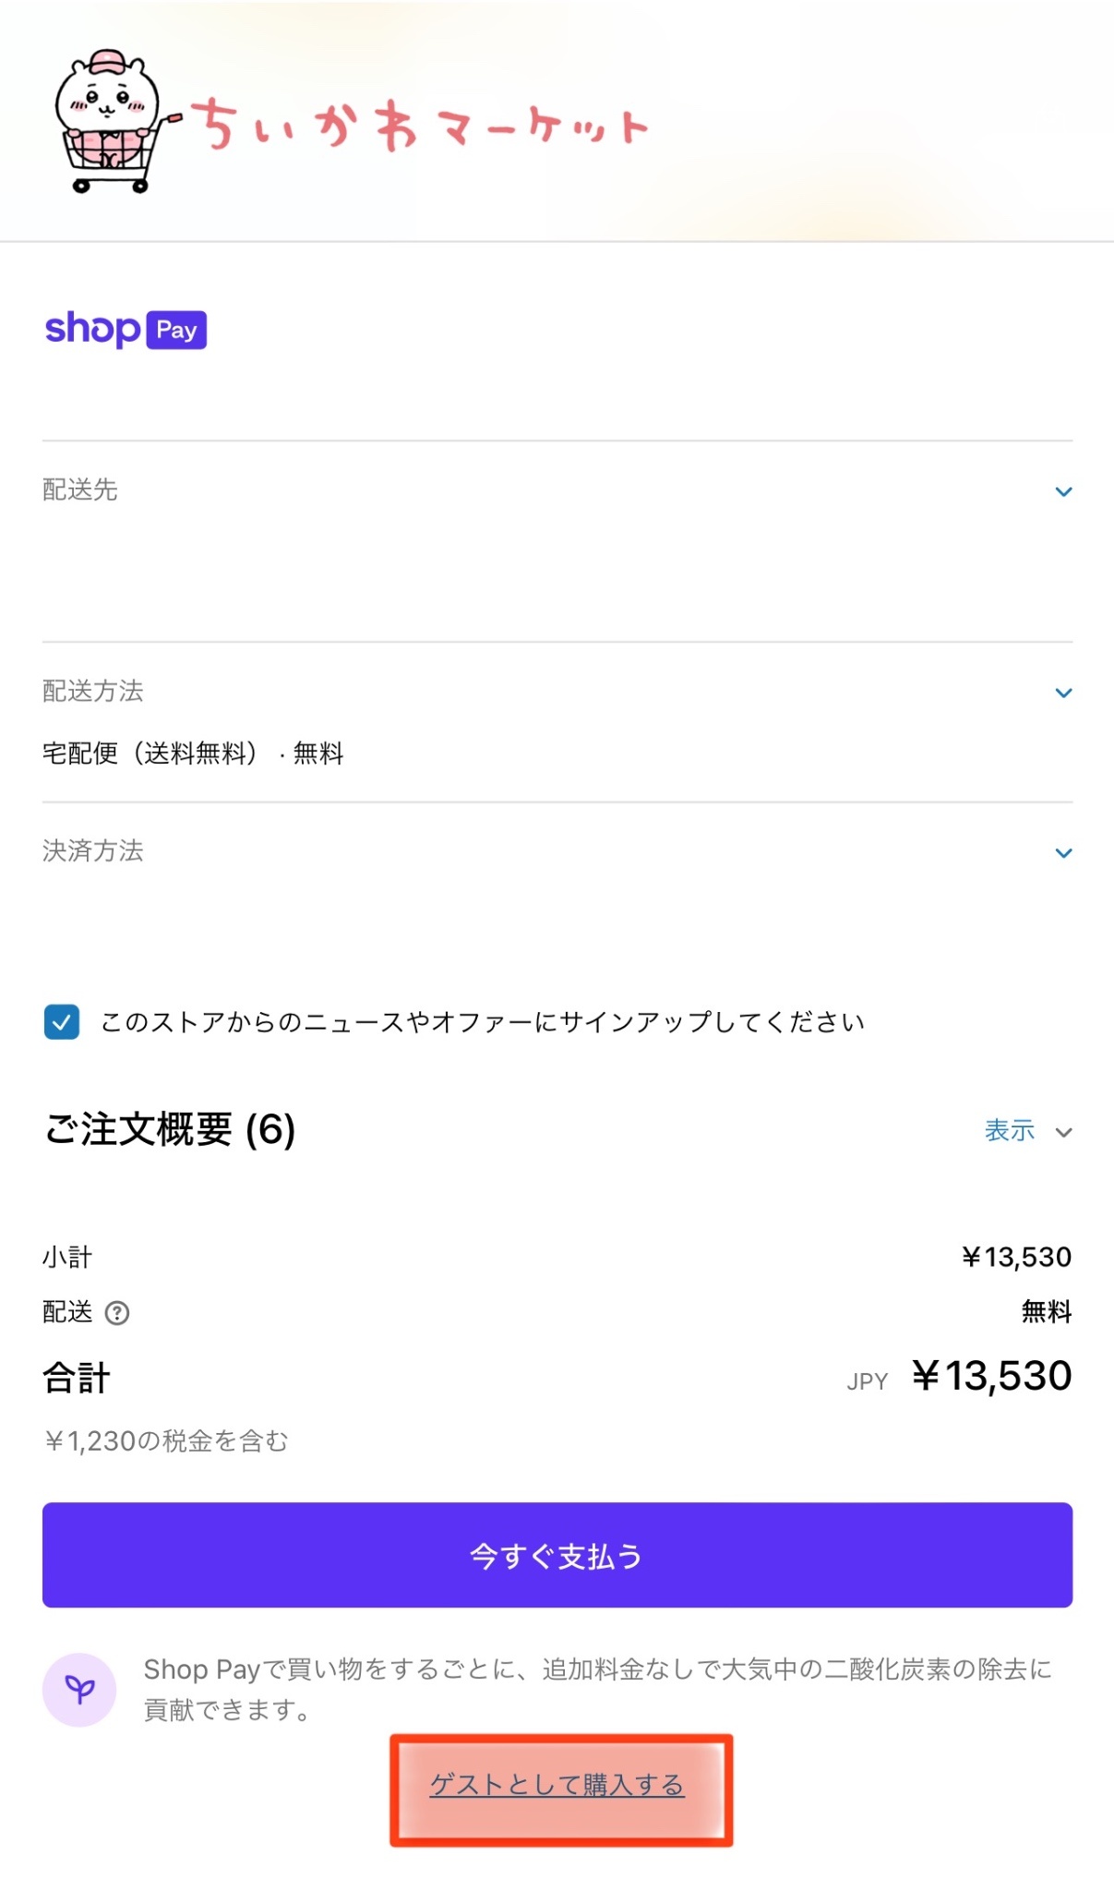The height and width of the screenshot is (1891, 1114).
Task: Open the 配送先 section header
Action: (557, 490)
